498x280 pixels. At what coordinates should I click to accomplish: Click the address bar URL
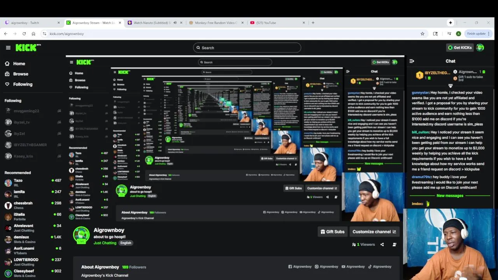click(x=67, y=34)
